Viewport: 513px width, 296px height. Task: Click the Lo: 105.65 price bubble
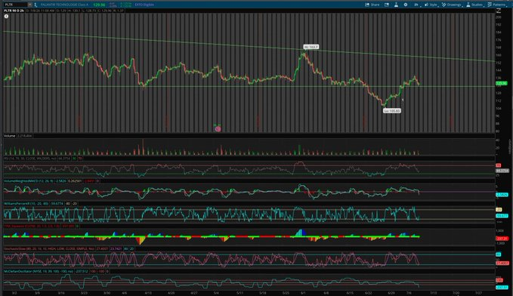(392, 111)
